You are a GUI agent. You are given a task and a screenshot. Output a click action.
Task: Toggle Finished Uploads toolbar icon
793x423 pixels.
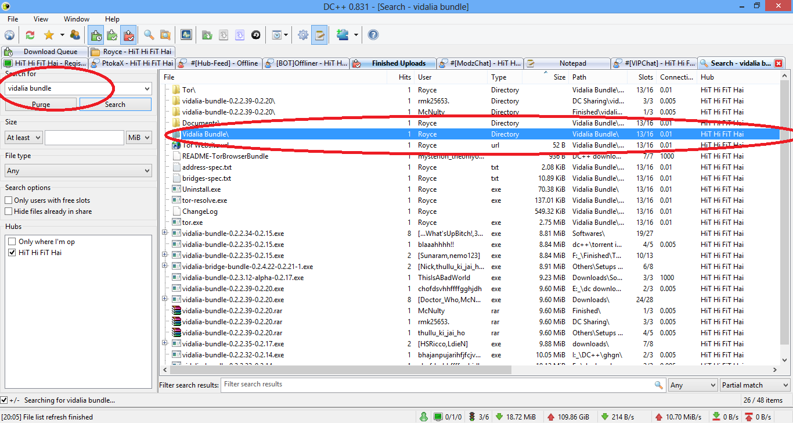[x=128, y=35]
